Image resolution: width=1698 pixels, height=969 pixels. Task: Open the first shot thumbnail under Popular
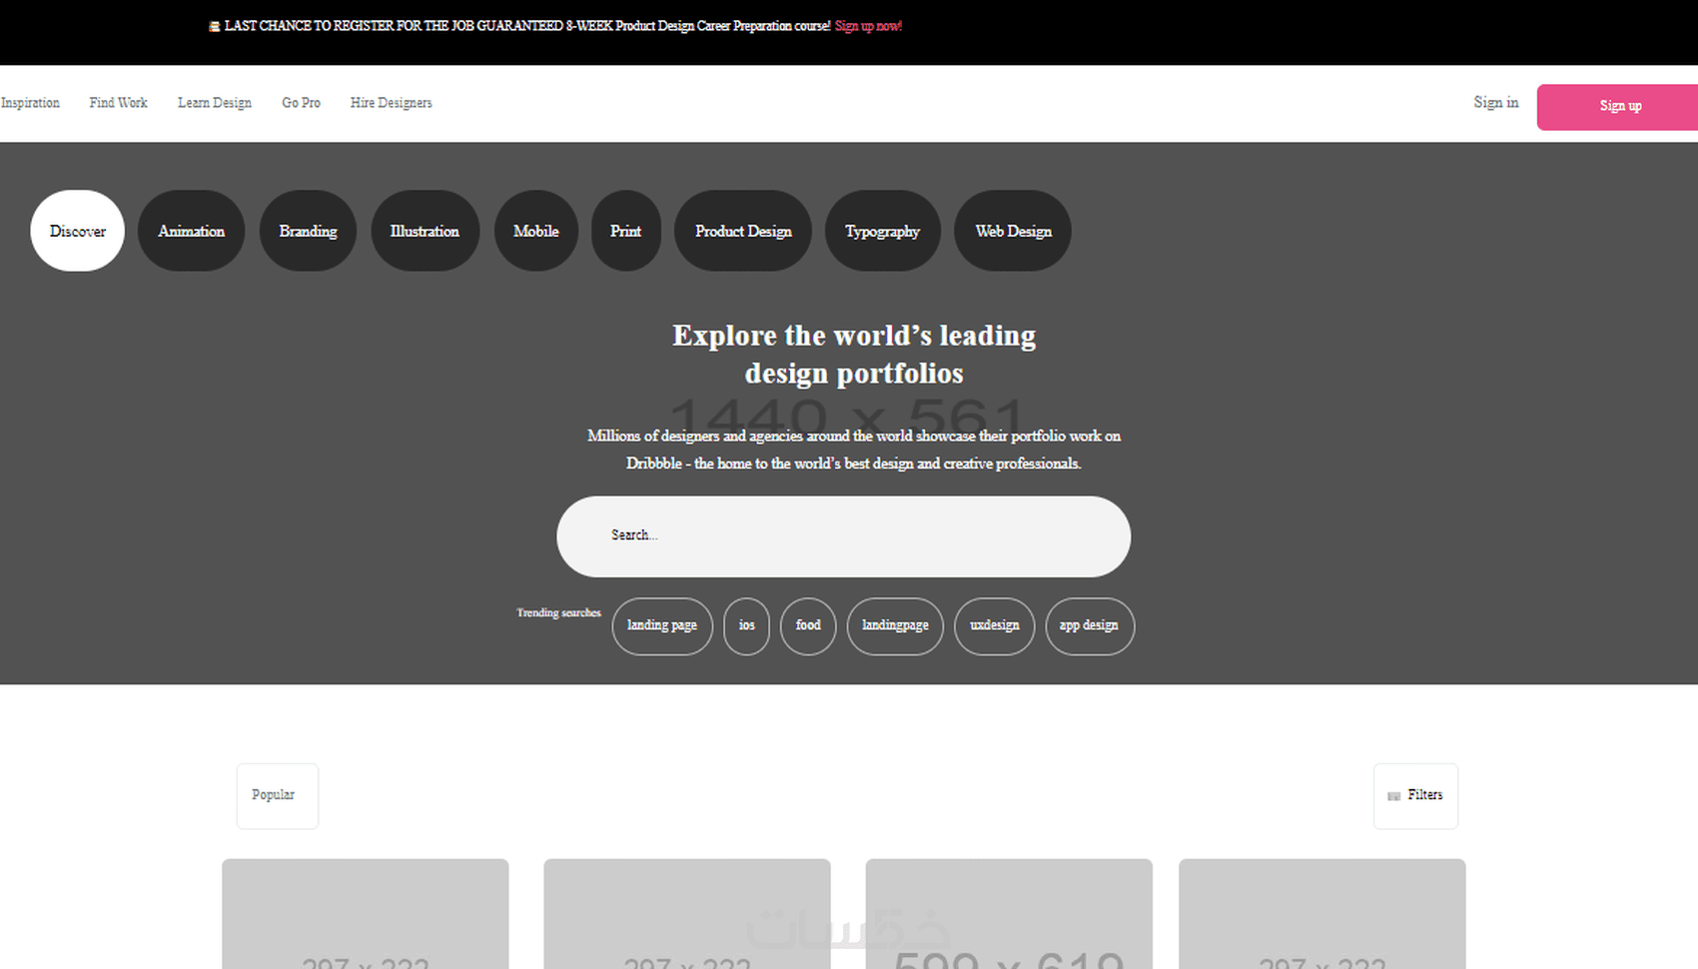point(366,914)
